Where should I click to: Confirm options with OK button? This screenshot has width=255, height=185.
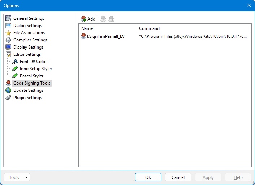[x=148, y=177]
